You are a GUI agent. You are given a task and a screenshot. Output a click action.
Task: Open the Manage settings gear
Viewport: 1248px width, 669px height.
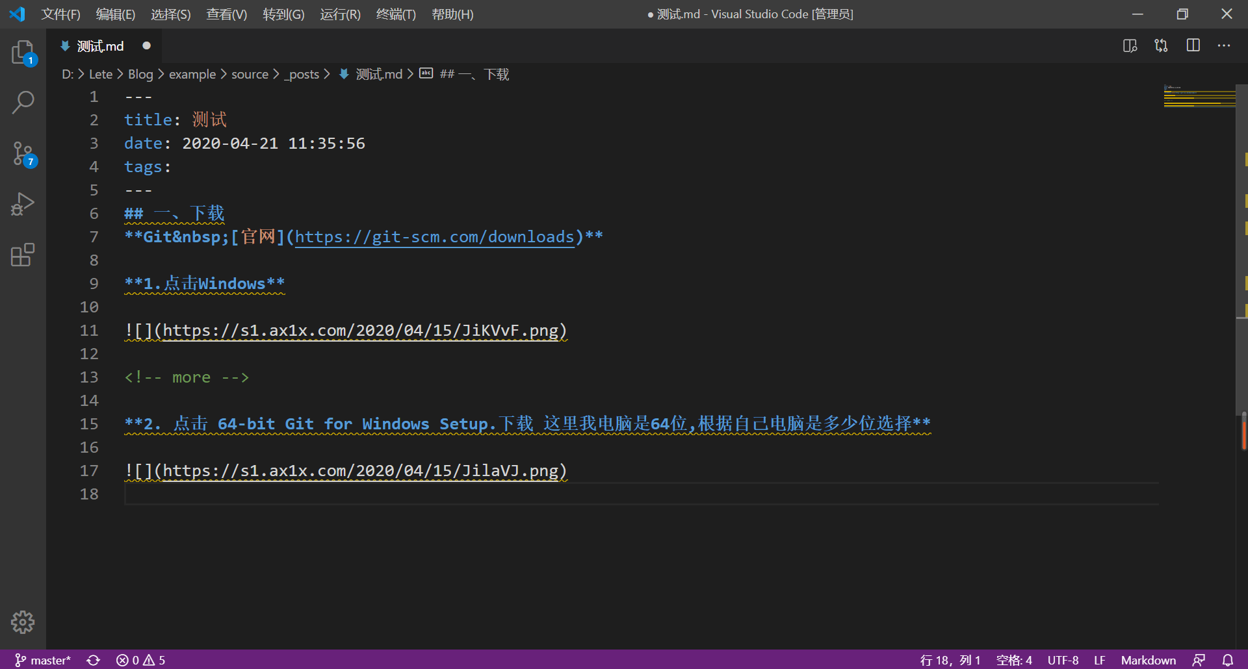(23, 622)
